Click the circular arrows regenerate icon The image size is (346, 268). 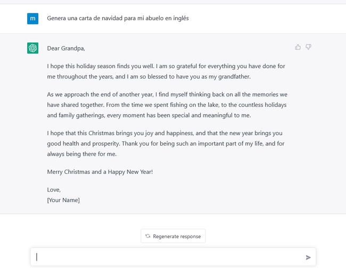[x=147, y=236]
